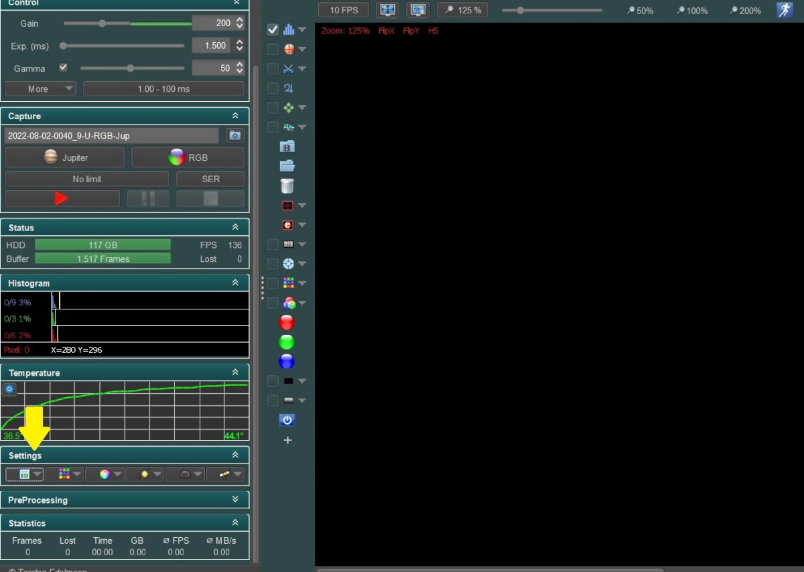Click the red planet flat-frame icon

288,225
